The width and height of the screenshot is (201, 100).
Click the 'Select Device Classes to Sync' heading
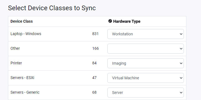[x=52, y=8]
